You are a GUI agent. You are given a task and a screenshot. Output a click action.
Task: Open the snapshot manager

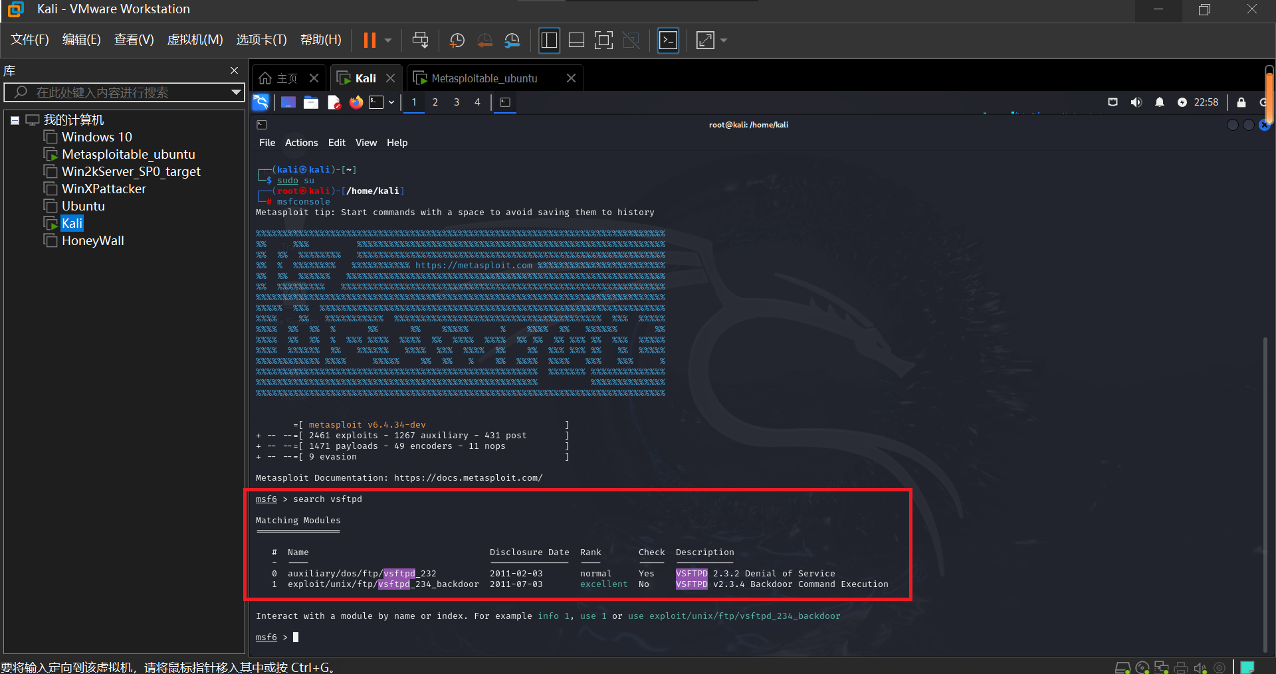tap(512, 41)
